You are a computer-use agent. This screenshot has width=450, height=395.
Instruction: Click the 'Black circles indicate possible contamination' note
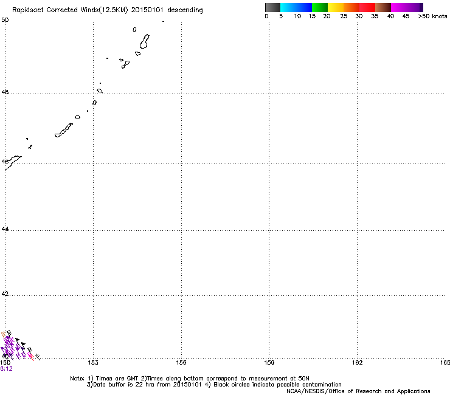point(277,385)
